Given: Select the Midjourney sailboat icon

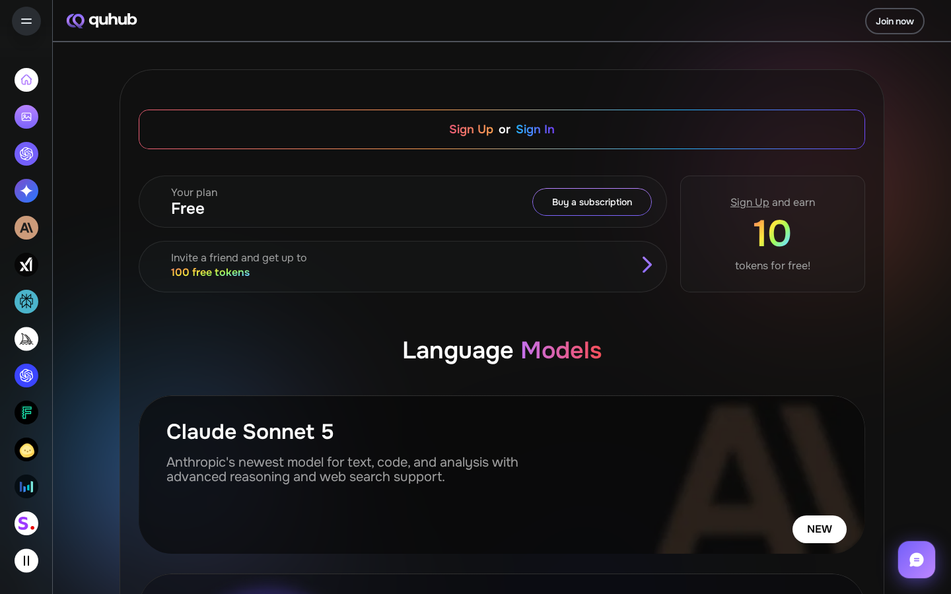Looking at the screenshot, I should tap(26, 339).
